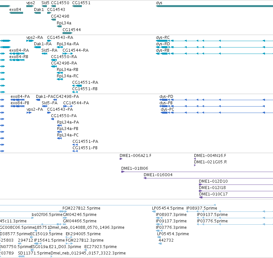The image size is (273, 258).
Task: Select the vps2 gene label
Action: [30, 3]
